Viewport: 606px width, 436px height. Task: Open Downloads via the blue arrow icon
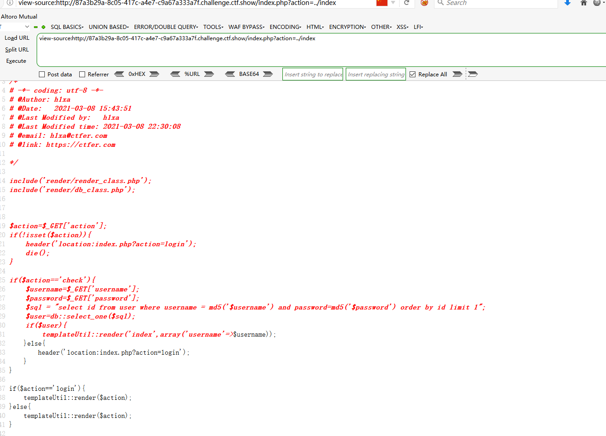coord(567,3)
